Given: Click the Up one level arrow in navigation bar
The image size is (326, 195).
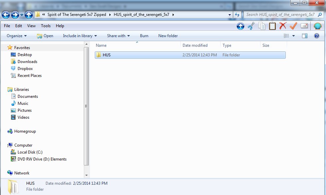Looking at the screenshot, I should 29,15.
